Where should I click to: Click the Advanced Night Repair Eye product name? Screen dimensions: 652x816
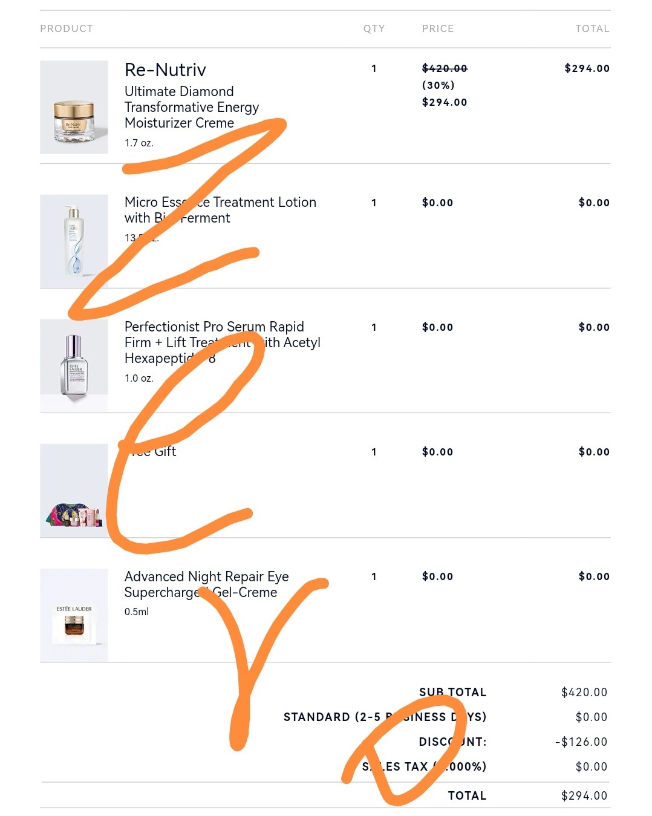206,584
